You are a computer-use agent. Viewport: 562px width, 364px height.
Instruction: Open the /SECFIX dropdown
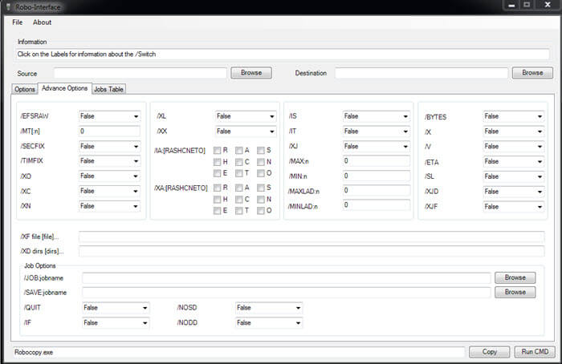coord(109,146)
